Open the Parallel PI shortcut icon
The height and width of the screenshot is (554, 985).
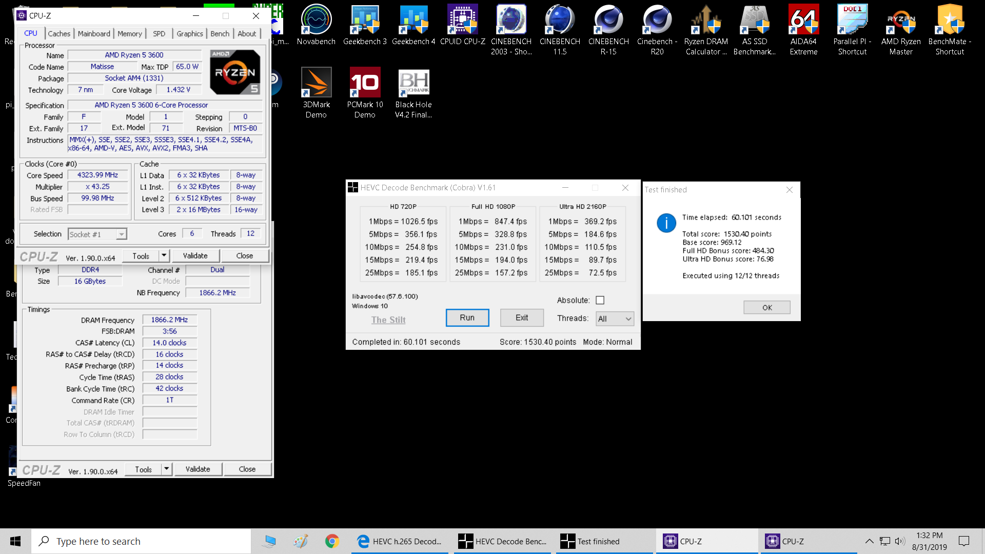click(x=852, y=30)
